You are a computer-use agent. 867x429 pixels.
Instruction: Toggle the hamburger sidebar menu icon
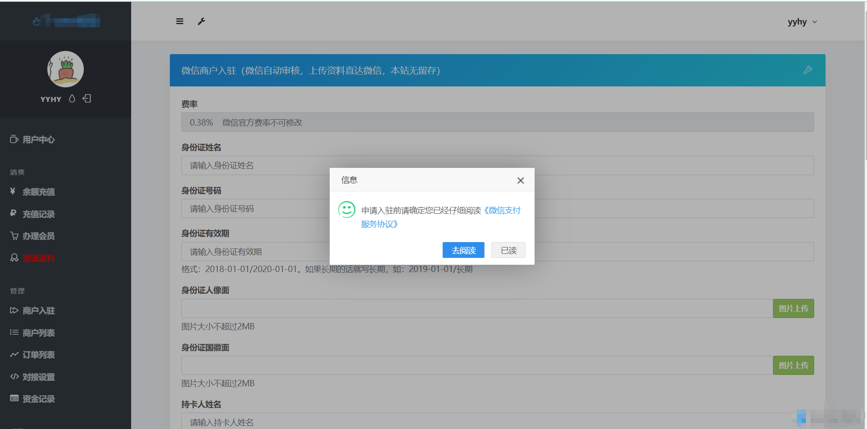coord(180,21)
